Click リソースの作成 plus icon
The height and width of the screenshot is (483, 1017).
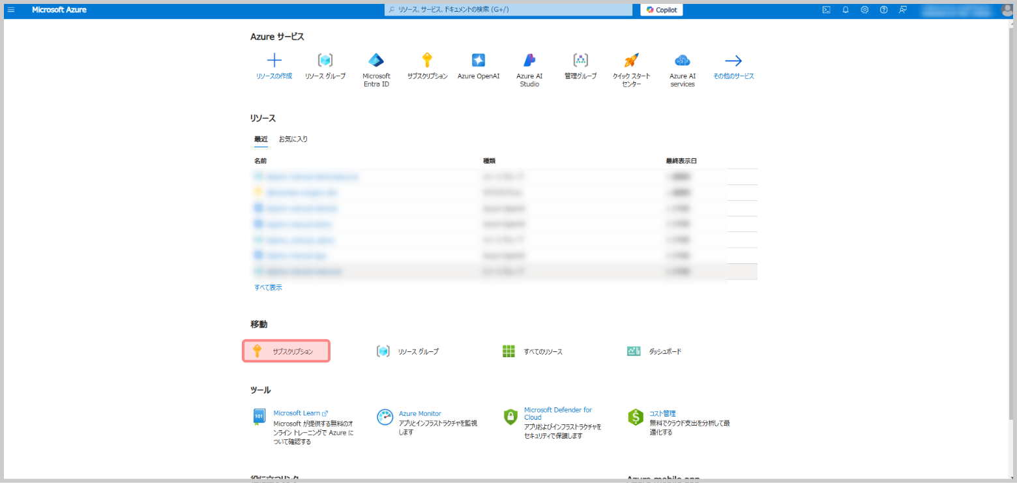[274, 61]
